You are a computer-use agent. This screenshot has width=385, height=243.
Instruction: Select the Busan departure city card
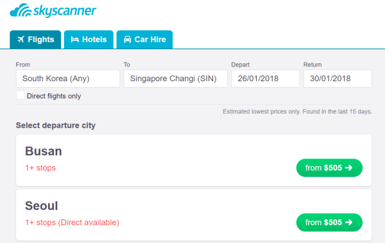(194, 161)
